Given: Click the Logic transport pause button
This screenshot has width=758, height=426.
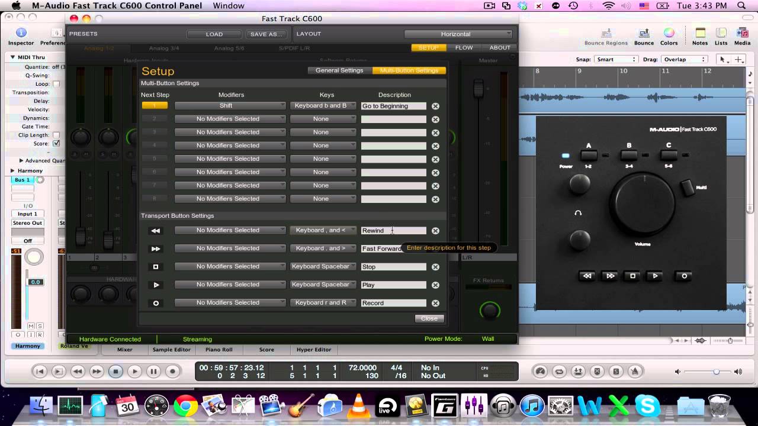Looking at the screenshot, I should click(x=153, y=372).
